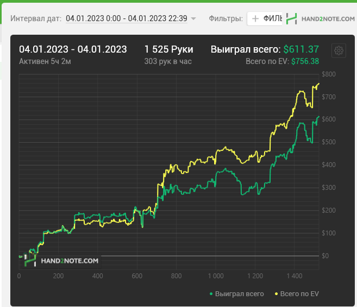Image resolution: width=357 pixels, height=307 pixels.
Task: Click the $400 y-axis label
Action: coord(329,165)
